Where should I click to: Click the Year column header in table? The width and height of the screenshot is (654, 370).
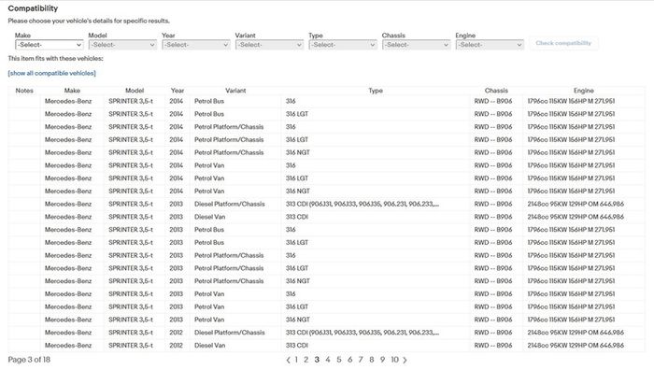pyautogui.click(x=178, y=91)
